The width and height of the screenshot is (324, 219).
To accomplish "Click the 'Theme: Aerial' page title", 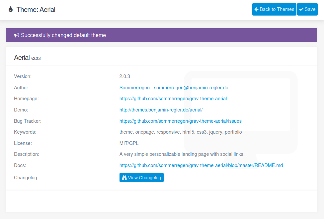I will pyautogui.click(x=36, y=10).
